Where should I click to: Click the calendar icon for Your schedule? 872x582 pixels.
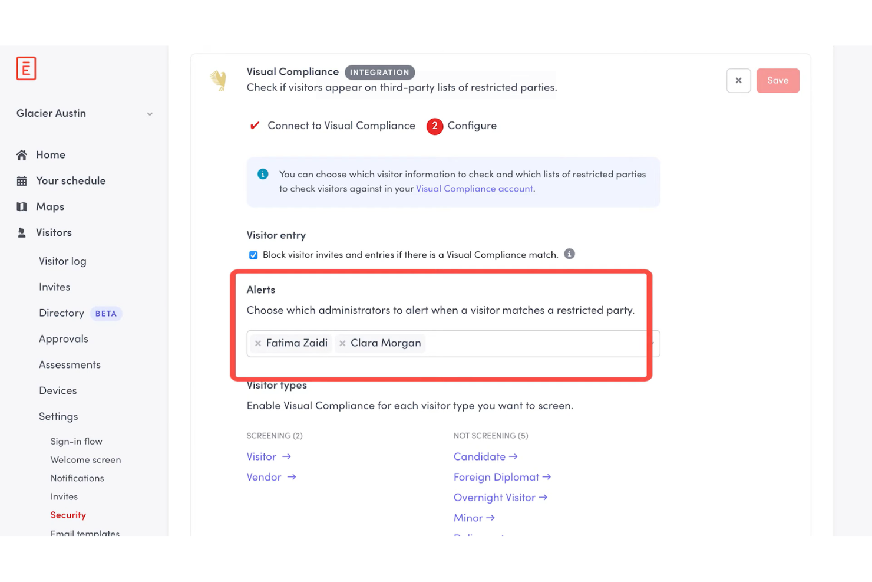22,181
